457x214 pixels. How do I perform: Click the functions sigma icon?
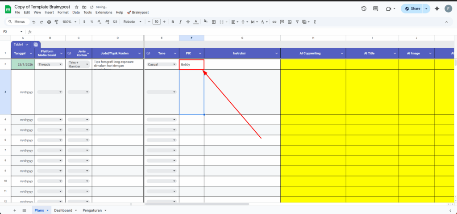point(315,21)
